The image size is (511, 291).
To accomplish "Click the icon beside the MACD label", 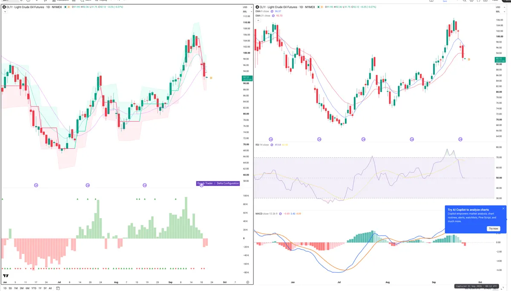I will point(281,213).
